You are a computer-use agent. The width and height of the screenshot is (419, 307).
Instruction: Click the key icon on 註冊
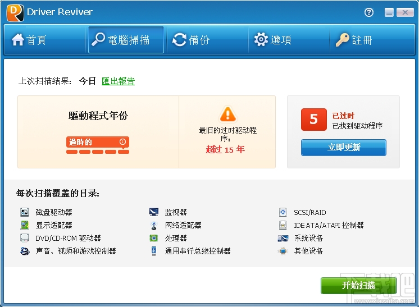click(x=342, y=40)
